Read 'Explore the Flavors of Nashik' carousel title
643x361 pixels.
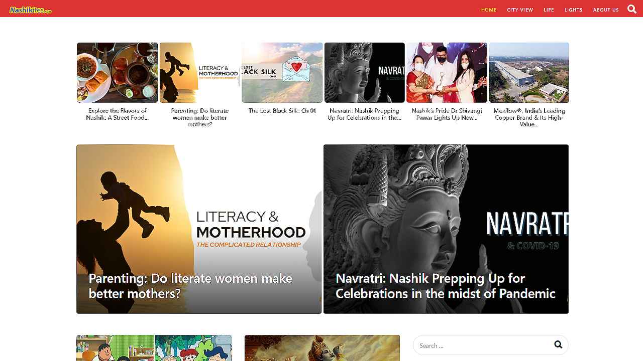coord(118,114)
